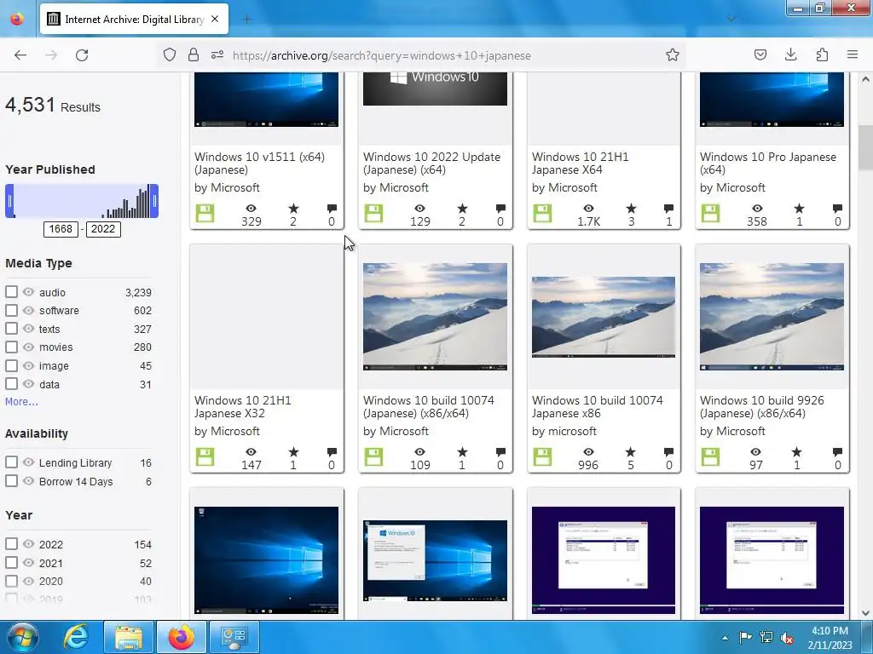Check the software media type checkbox

[x=11, y=310]
